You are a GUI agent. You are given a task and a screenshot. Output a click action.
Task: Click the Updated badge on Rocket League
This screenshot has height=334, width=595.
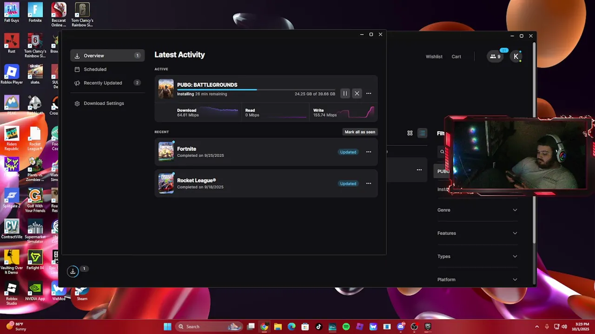click(x=348, y=184)
